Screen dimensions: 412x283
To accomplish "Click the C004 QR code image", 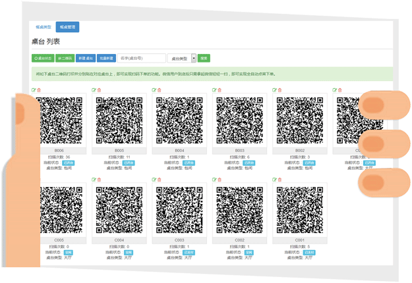I will tap(119, 210).
